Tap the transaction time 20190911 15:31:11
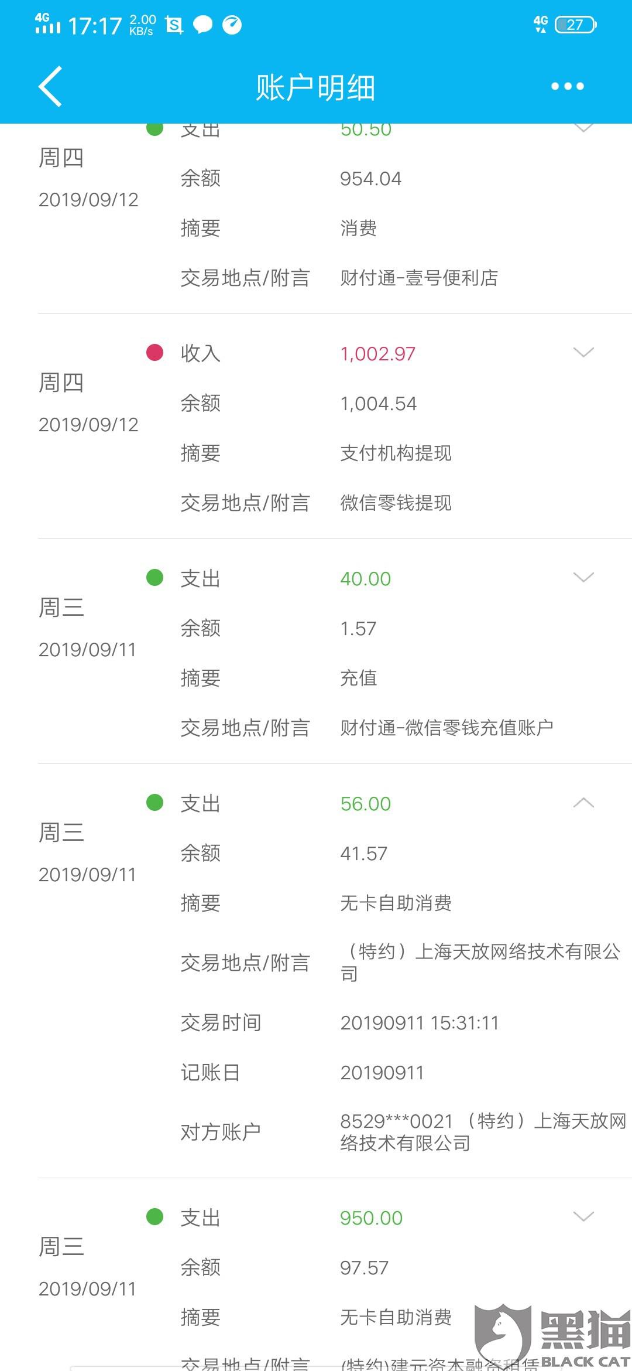Screen dimensions: 632x1371 point(420,1023)
